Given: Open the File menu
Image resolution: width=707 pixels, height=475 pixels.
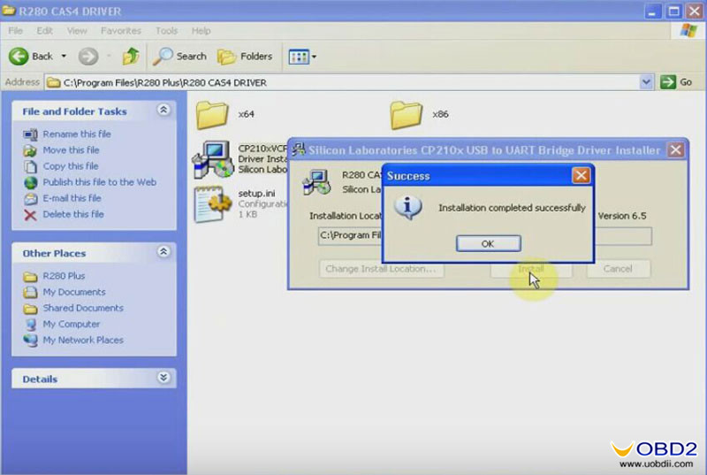Looking at the screenshot, I should coord(15,31).
